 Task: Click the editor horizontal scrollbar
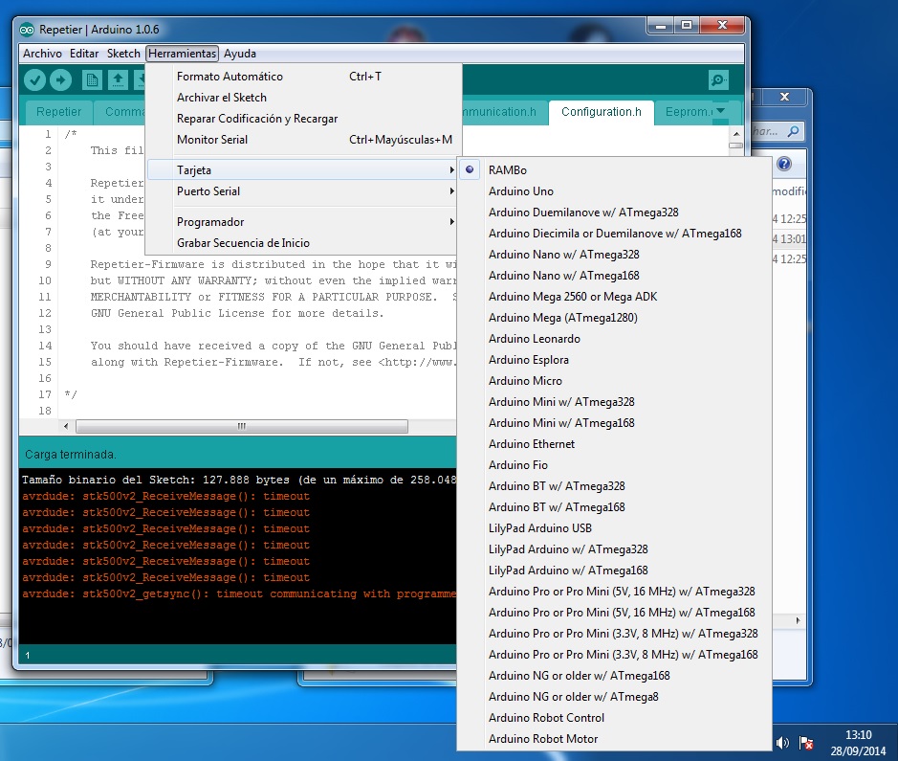pyautogui.click(x=241, y=427)
